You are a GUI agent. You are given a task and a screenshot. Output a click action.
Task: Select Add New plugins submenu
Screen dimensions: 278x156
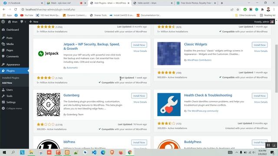point(7,83)
